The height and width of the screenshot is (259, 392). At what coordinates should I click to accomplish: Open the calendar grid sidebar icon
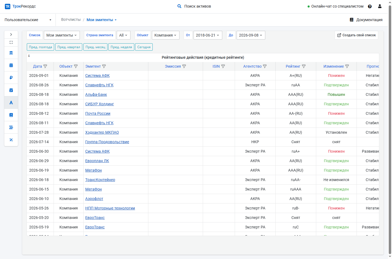point(11,65)
